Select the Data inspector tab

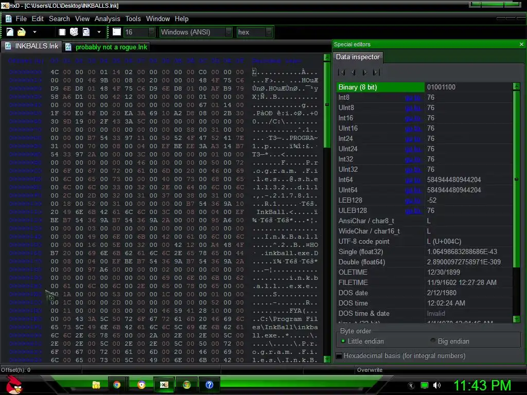[358, 57]
